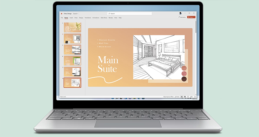Switch to Slide Sorter view icon
259x137 pixels.
click(185, 97)
